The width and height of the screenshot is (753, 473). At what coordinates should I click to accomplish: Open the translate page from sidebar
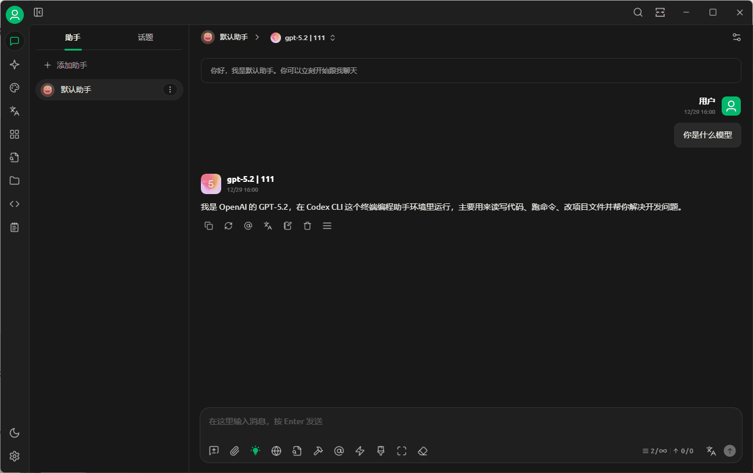15,111
